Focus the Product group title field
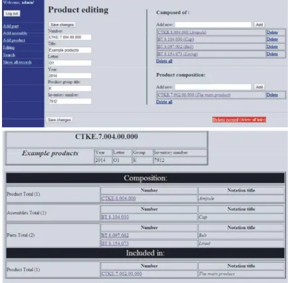The width and height of the screenshot is (288, 283). pos(70,89)
